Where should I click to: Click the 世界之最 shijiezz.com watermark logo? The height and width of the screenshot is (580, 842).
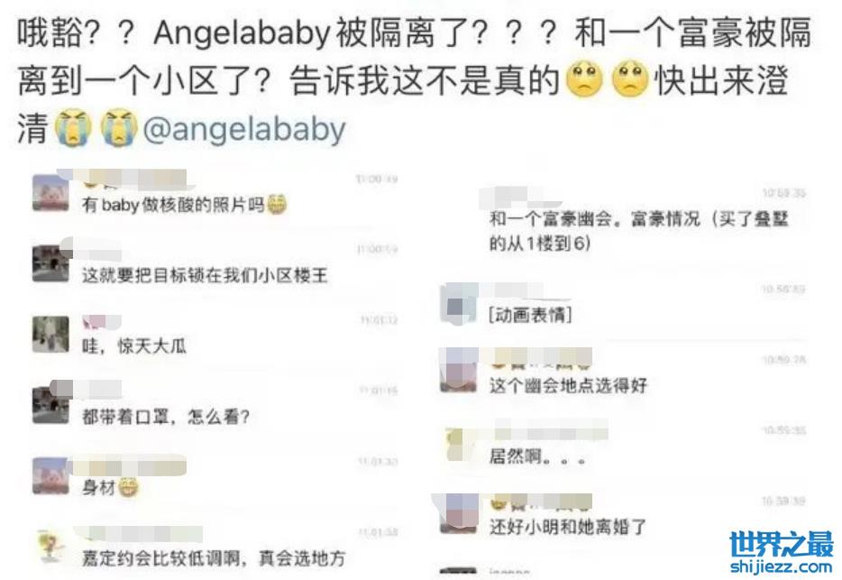click(x=782, y=552)
